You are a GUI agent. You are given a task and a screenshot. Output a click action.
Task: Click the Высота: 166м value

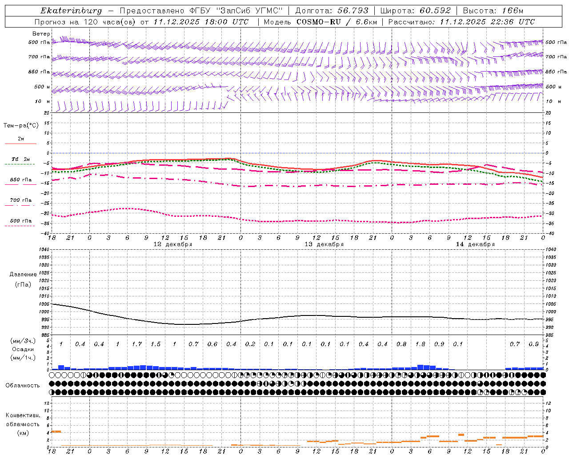493,11
